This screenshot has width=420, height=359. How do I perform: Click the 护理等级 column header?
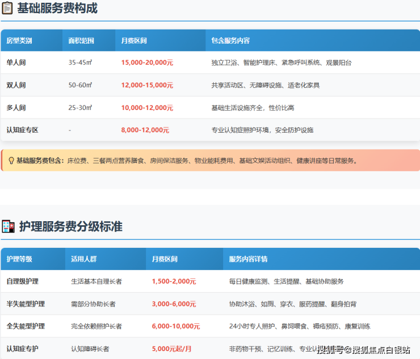pos(19,259)
